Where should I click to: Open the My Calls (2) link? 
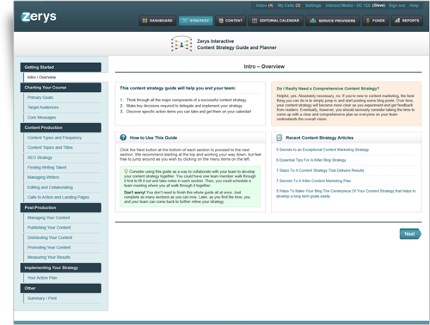point(289,5)
